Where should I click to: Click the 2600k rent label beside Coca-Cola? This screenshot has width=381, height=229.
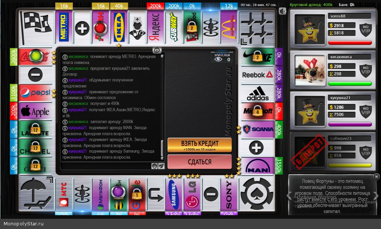pyautogui.click(x=14, y=57)
